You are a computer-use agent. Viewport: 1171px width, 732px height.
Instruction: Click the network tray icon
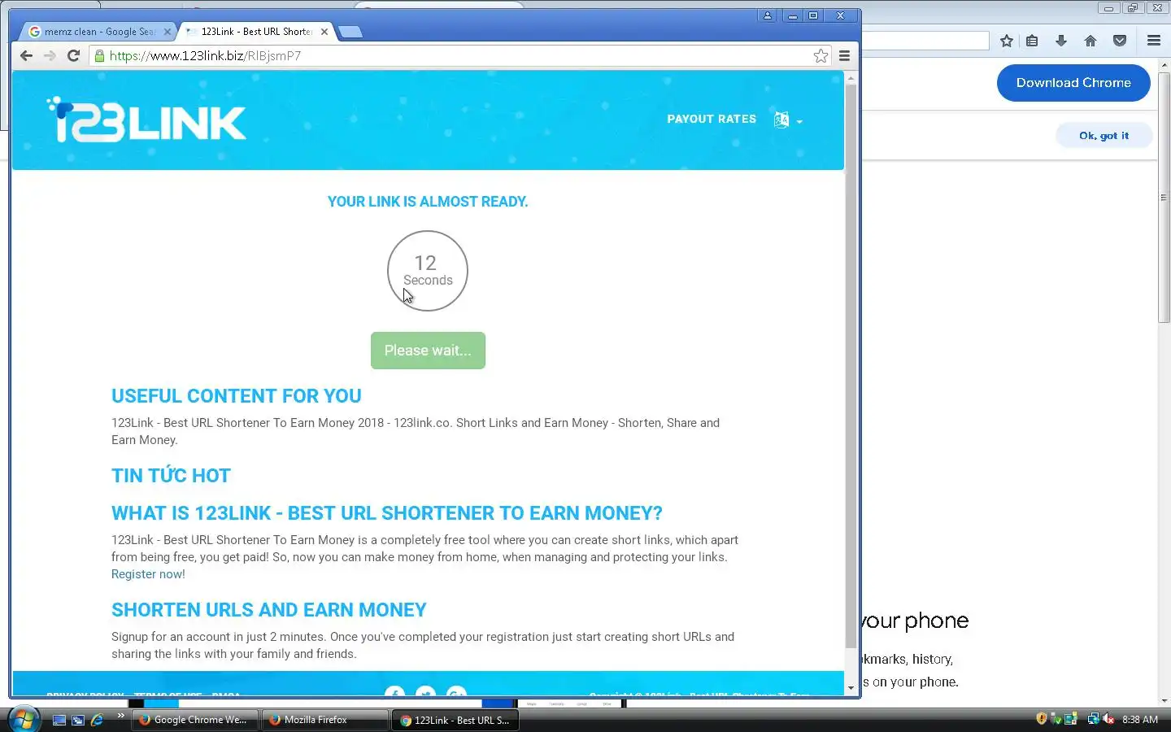[1094, 719]
